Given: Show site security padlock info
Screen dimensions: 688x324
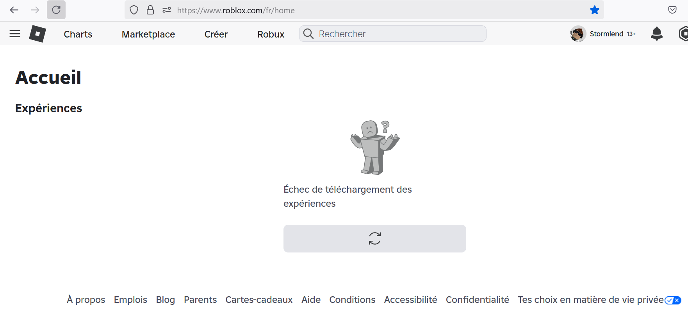Looking at the screenshot, I should tap(150, 10).
